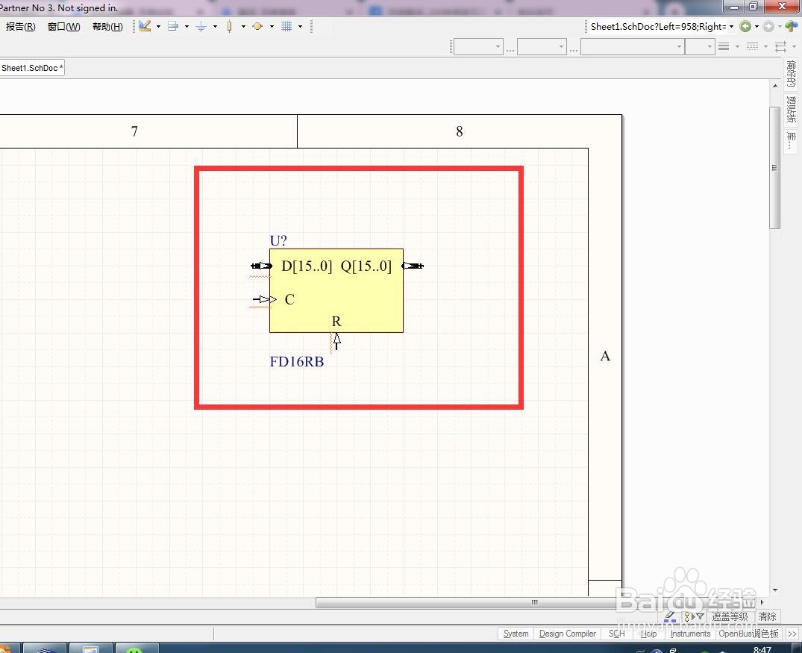Open the first empty formatting combo box

(478, 46)
